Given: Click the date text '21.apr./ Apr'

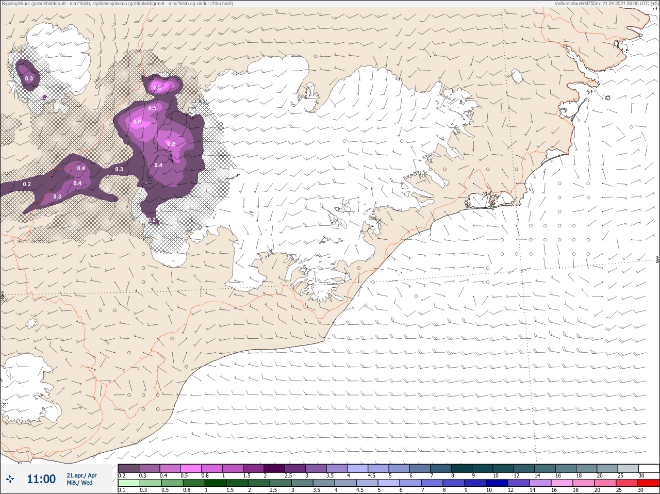Looking at the screenshot, I should click(81, 475).
